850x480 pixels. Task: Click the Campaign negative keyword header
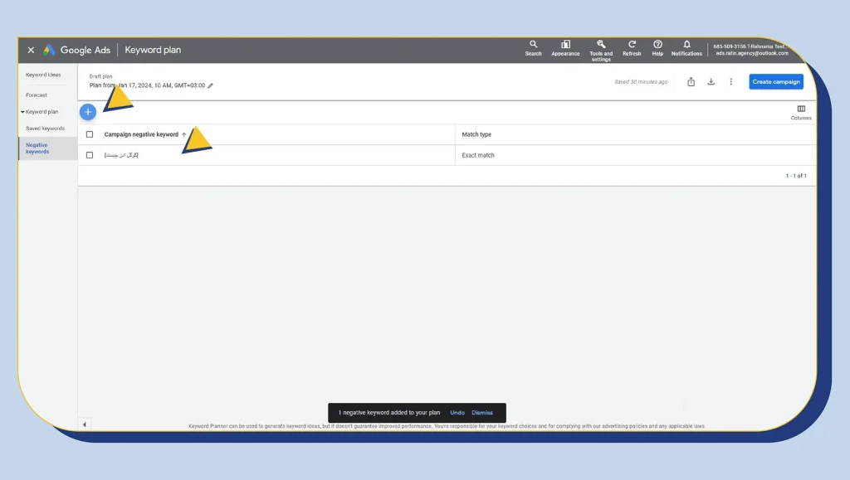141,135
